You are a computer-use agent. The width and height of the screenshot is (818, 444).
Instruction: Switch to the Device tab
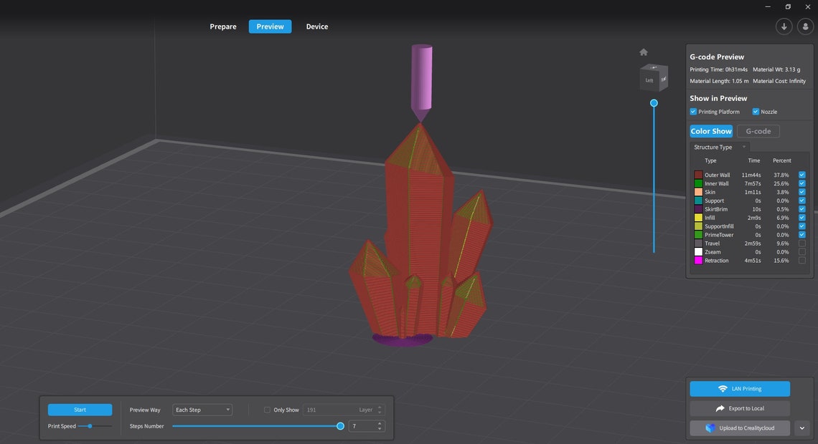coord(316,26)
